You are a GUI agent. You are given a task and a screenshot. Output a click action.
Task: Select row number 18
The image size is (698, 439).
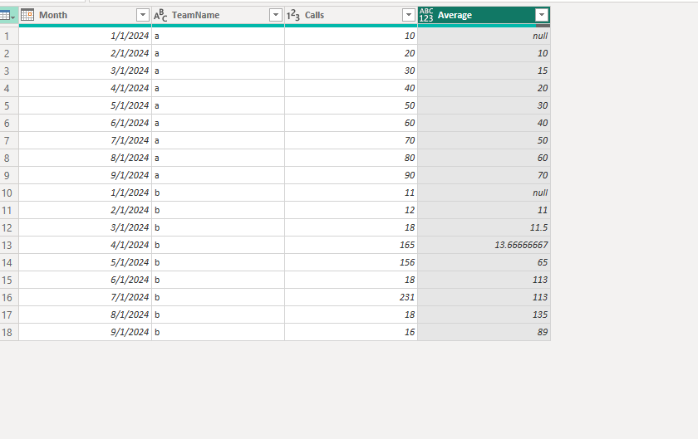[x=7, y=332]
